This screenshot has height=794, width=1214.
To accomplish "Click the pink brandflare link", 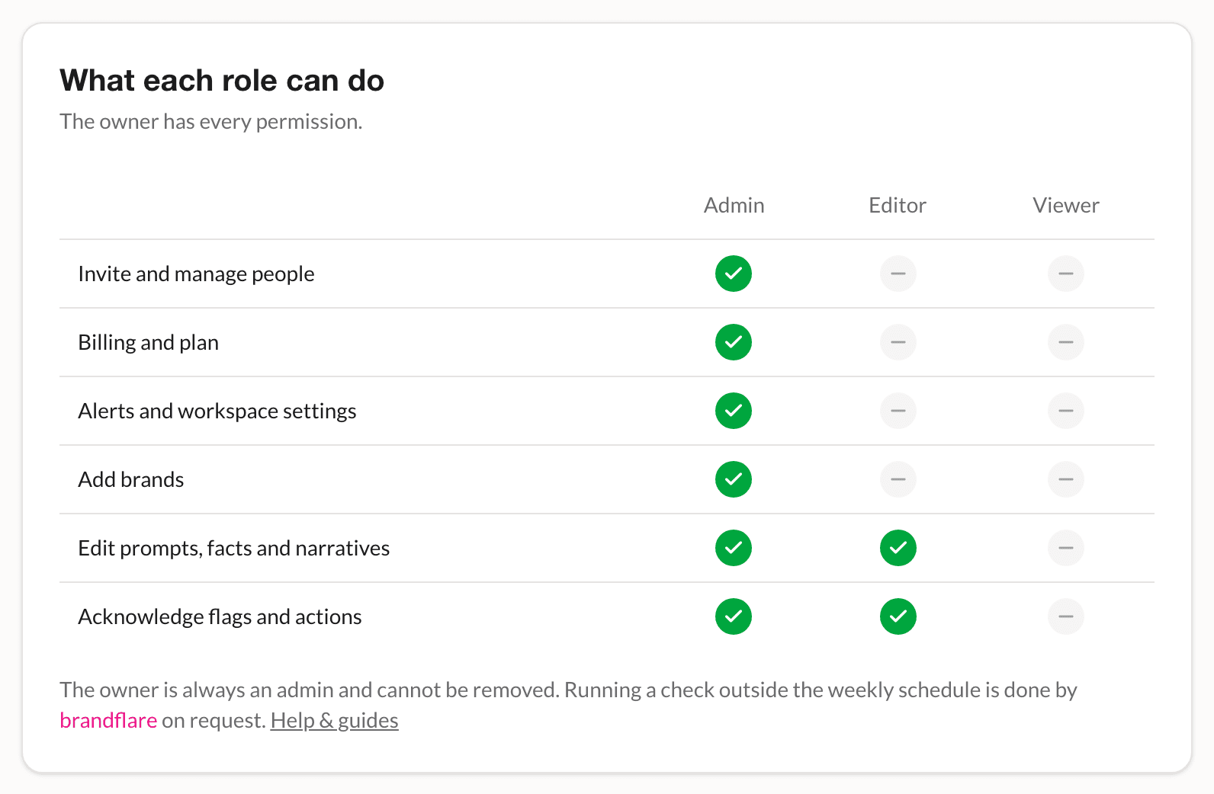I will [108, 721].
